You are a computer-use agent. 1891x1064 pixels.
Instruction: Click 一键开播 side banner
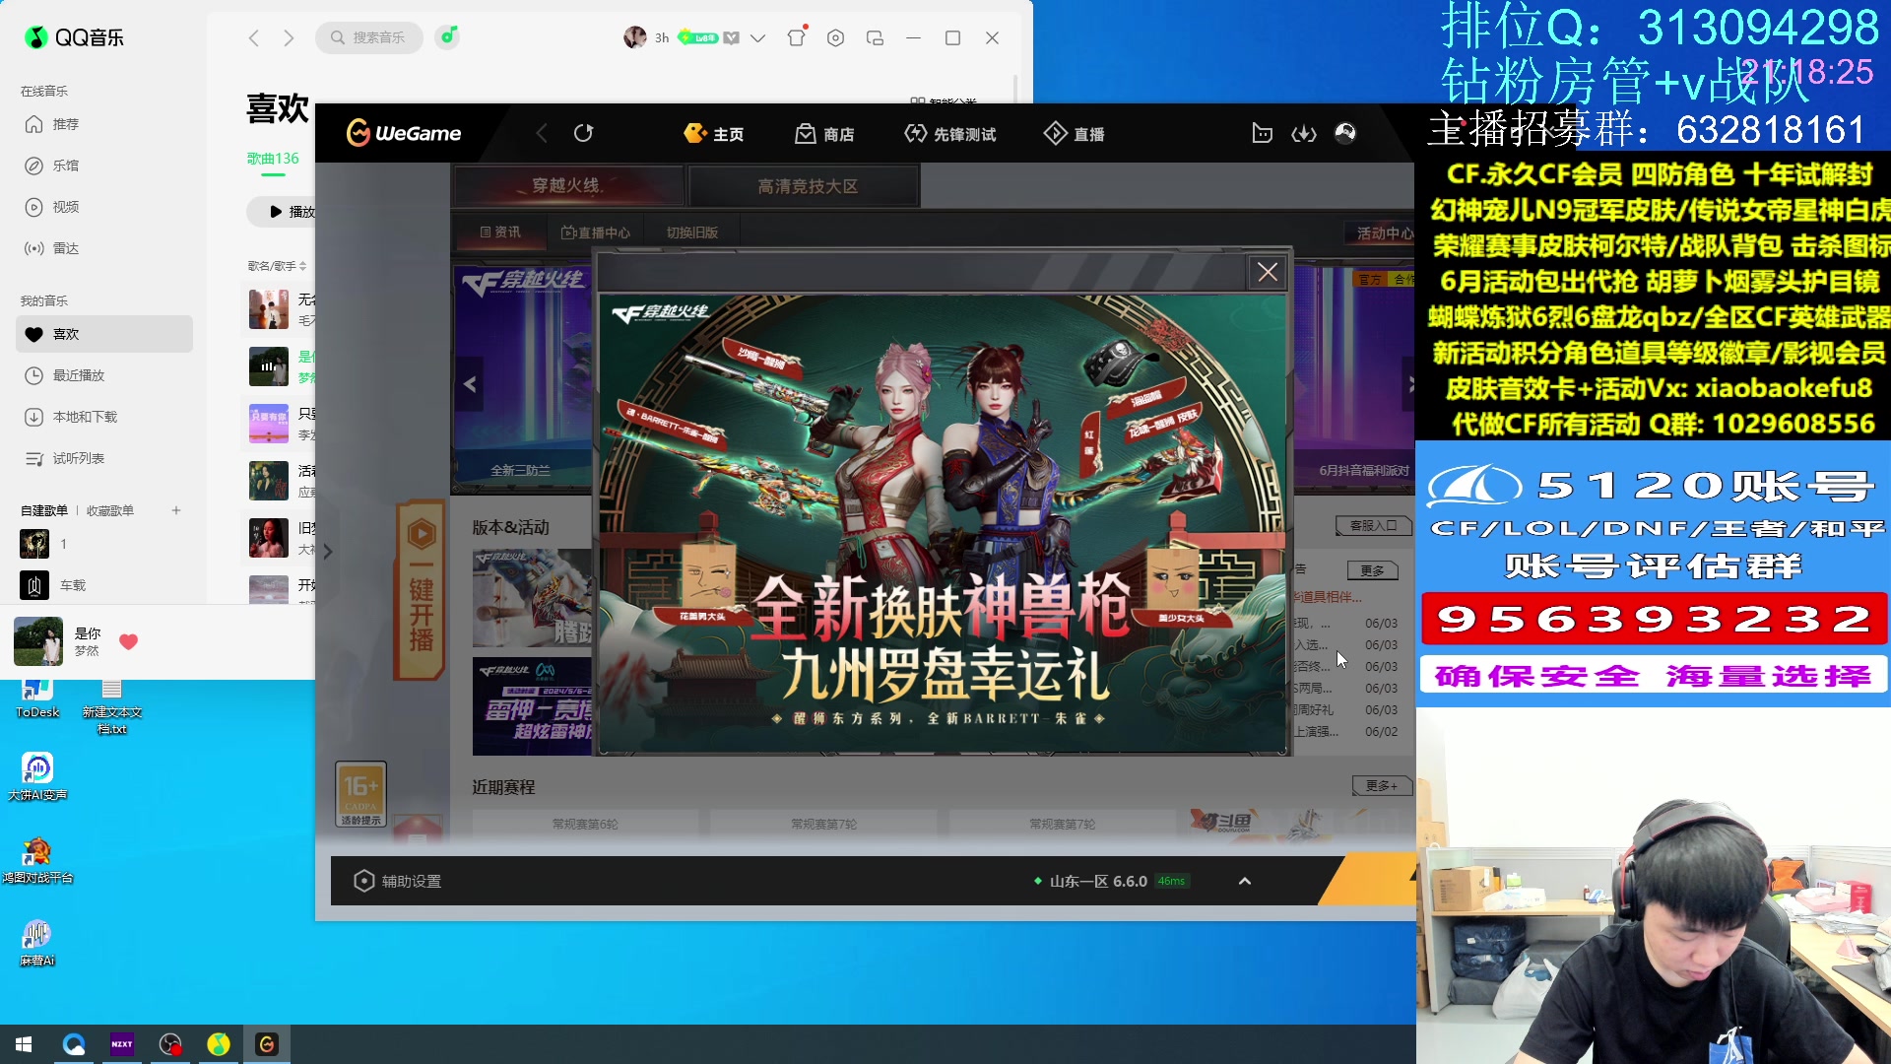[x=421, y=591]
